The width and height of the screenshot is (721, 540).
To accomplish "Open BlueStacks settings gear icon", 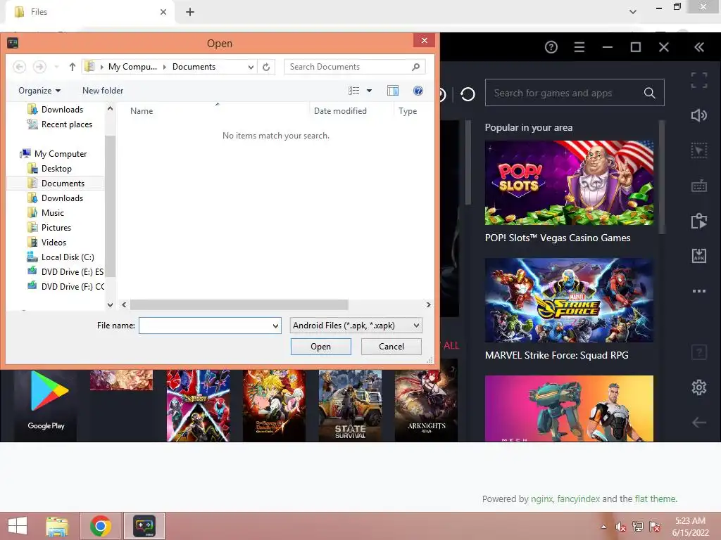I will (699, 387).
